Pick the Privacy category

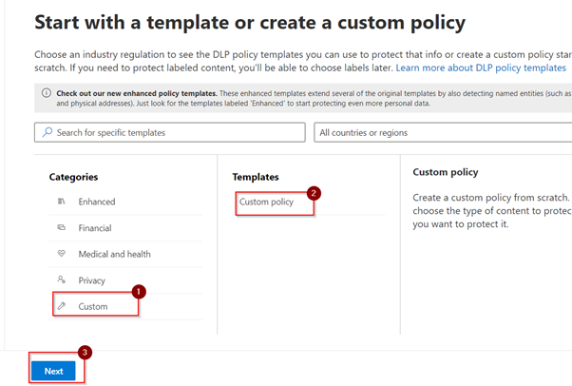point(93,280)
